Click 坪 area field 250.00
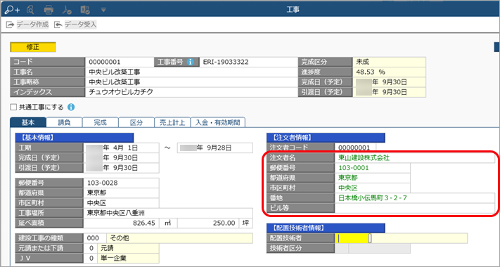 pos(208,223)
